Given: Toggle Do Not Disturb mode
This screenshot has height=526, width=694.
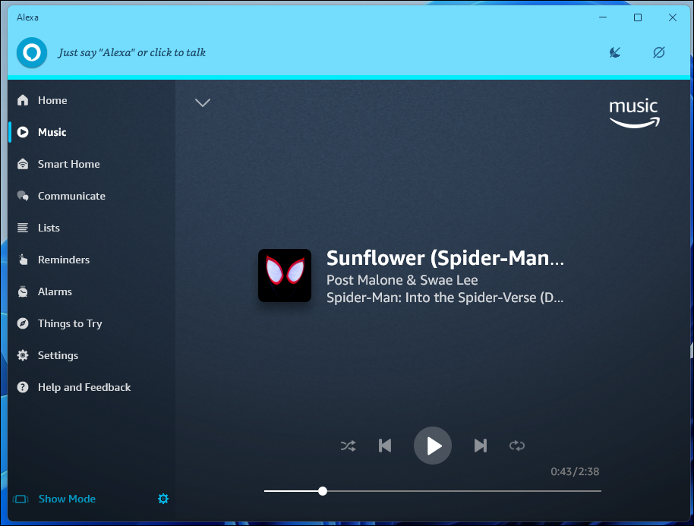Looking at the screenshot, I should (658, 52).
